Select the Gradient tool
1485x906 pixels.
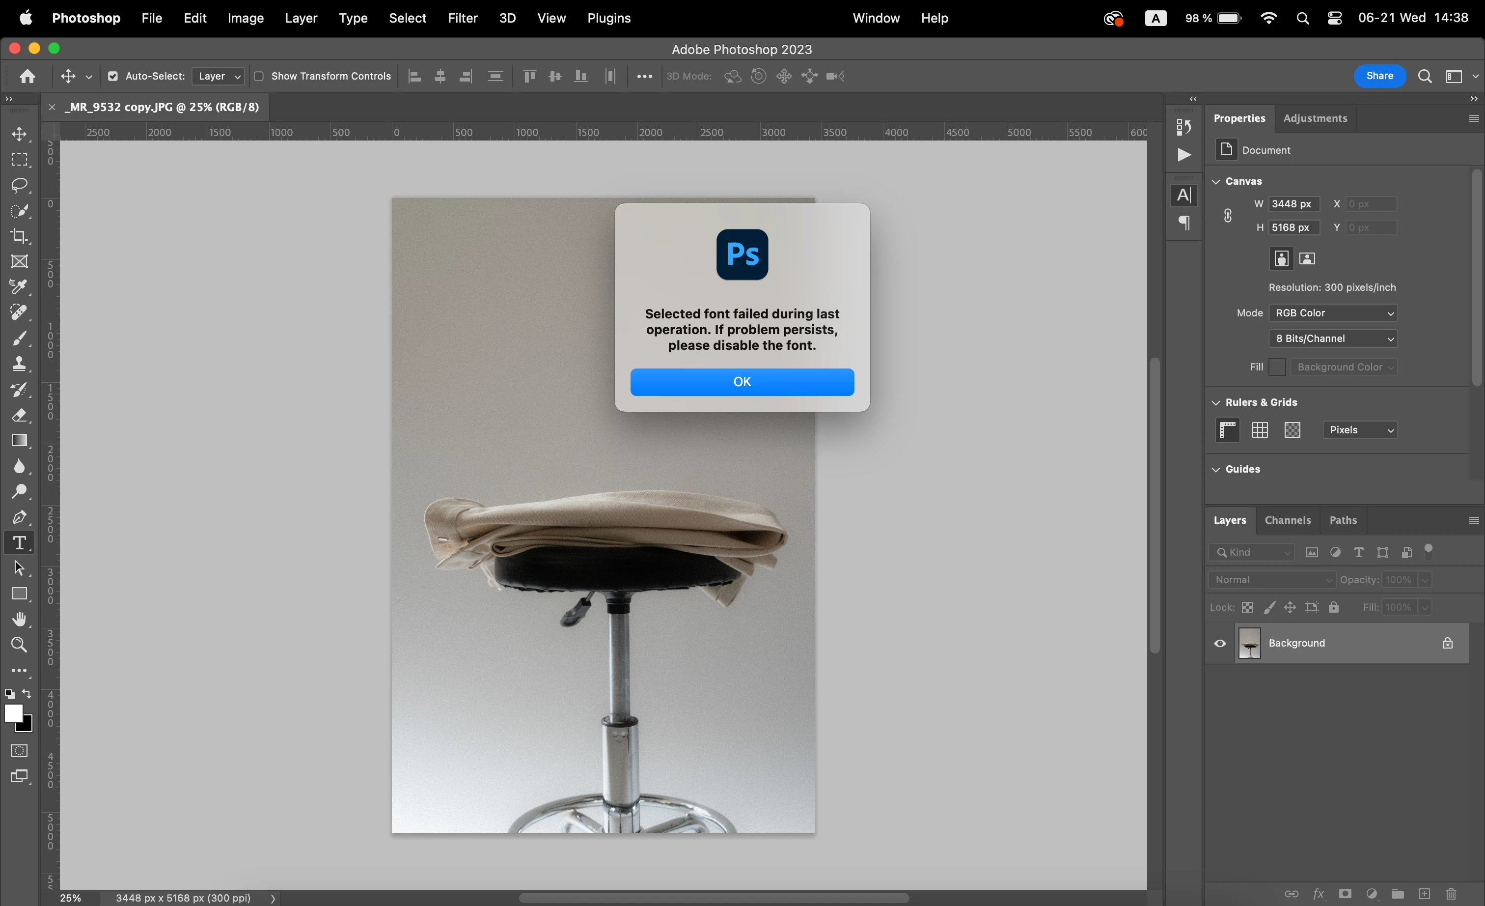tap(19, 441)
